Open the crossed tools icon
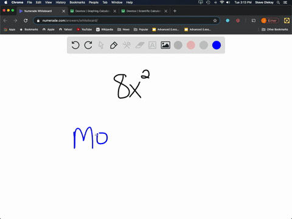 [127, 45]
